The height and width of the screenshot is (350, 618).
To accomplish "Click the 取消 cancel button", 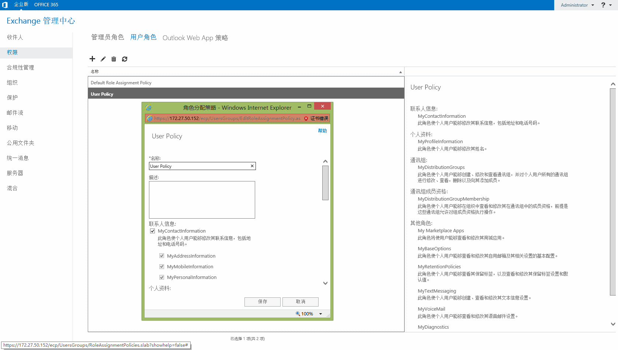I will [301, 302].
